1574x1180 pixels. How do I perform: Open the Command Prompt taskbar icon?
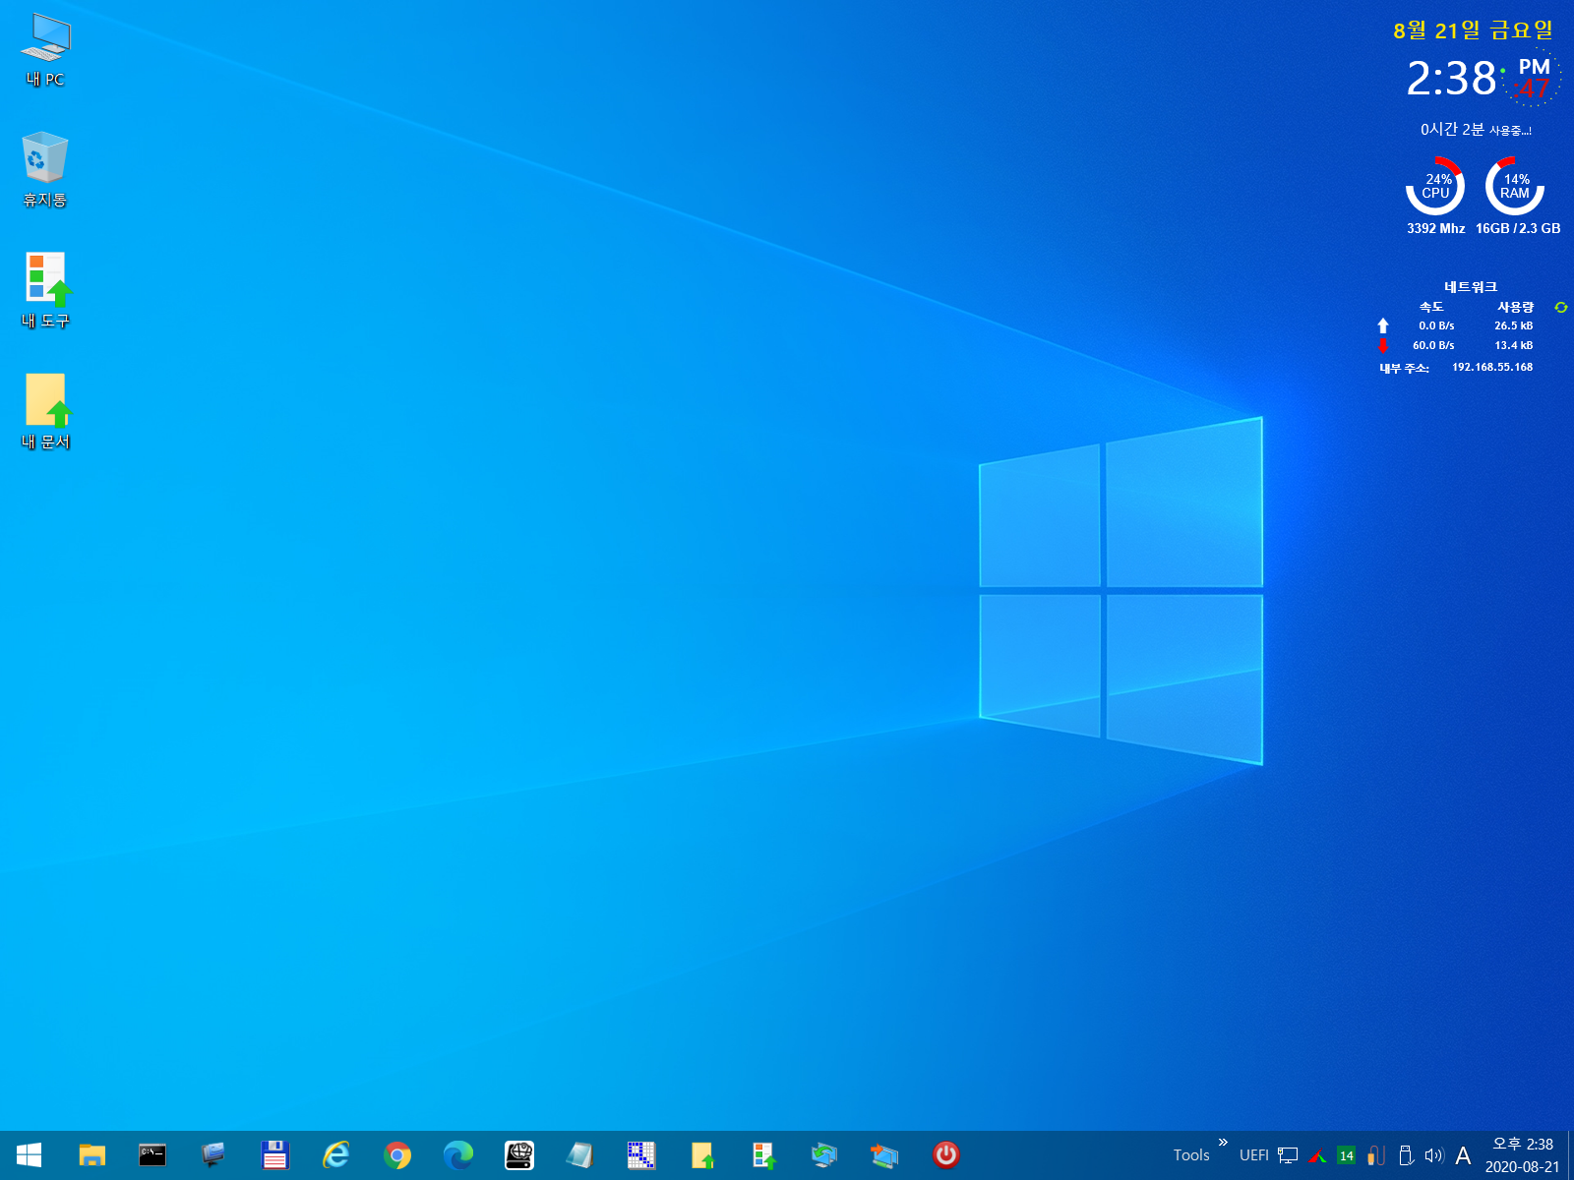pos(152,1155)
